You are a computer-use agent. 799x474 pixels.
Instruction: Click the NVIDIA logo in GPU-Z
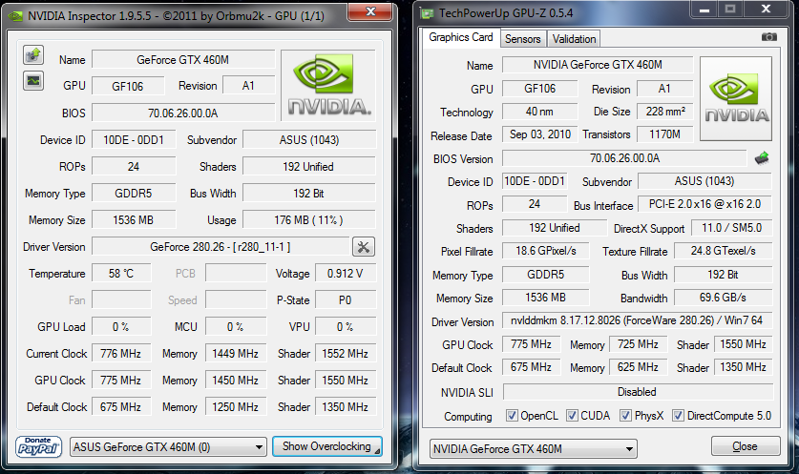click(736, 99)
